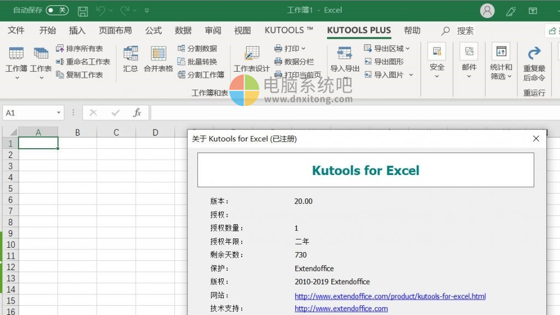The height and width of the screenshot is (315, 560).
Task: Switch to the 开始 tab
Action: [x=48, y=31]
